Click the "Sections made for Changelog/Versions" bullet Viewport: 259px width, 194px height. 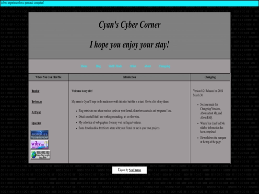click(211, 111)
